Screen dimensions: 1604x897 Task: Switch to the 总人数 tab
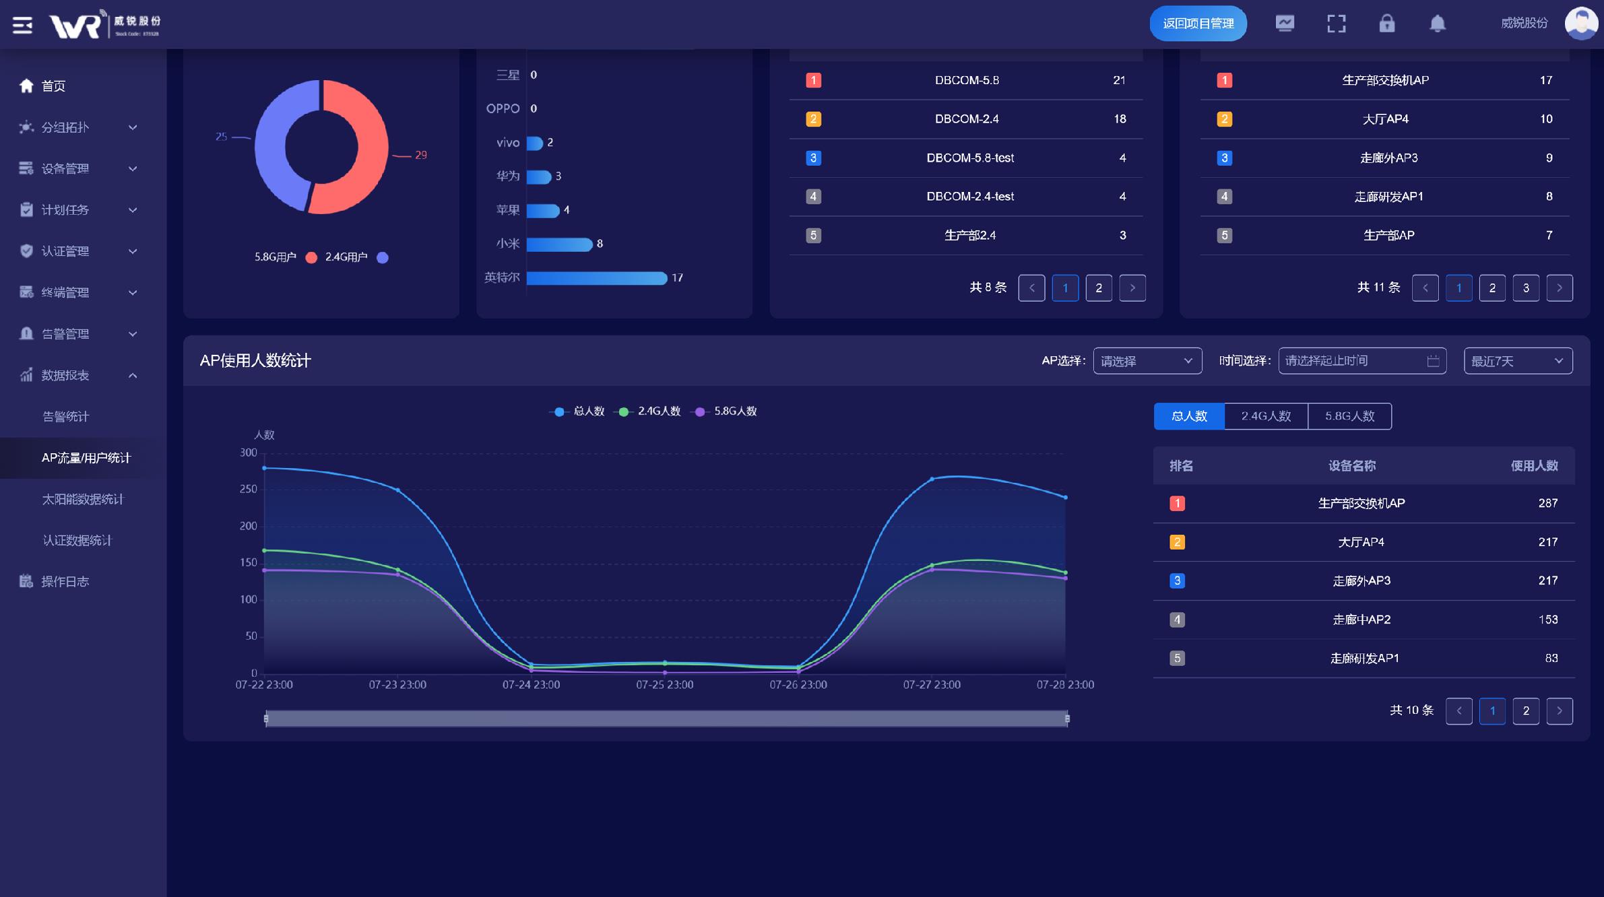(x=1189, y=416)
